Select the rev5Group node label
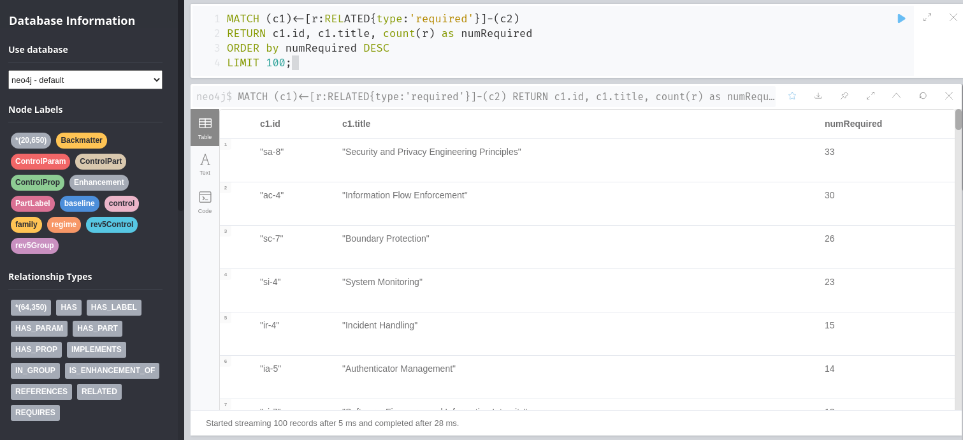The height and width of the screenshot is (440, 963). pyautogui.click(x=34, y=246)
